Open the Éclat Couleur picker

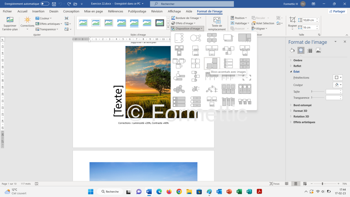338,85
